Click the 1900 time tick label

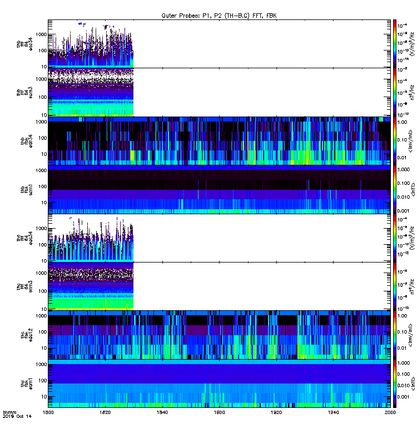pyautogui.click(x=219, y=412)
